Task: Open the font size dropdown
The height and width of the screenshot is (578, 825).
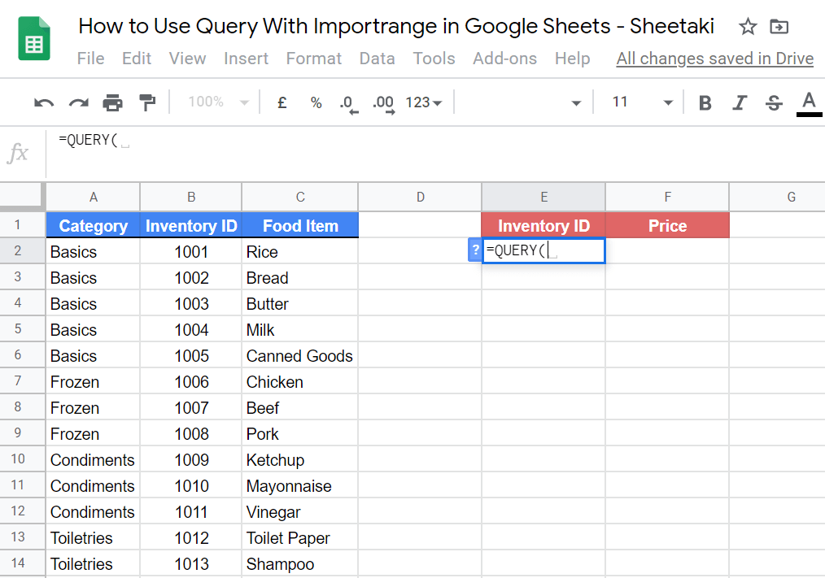Action: (x=643, y=102)
